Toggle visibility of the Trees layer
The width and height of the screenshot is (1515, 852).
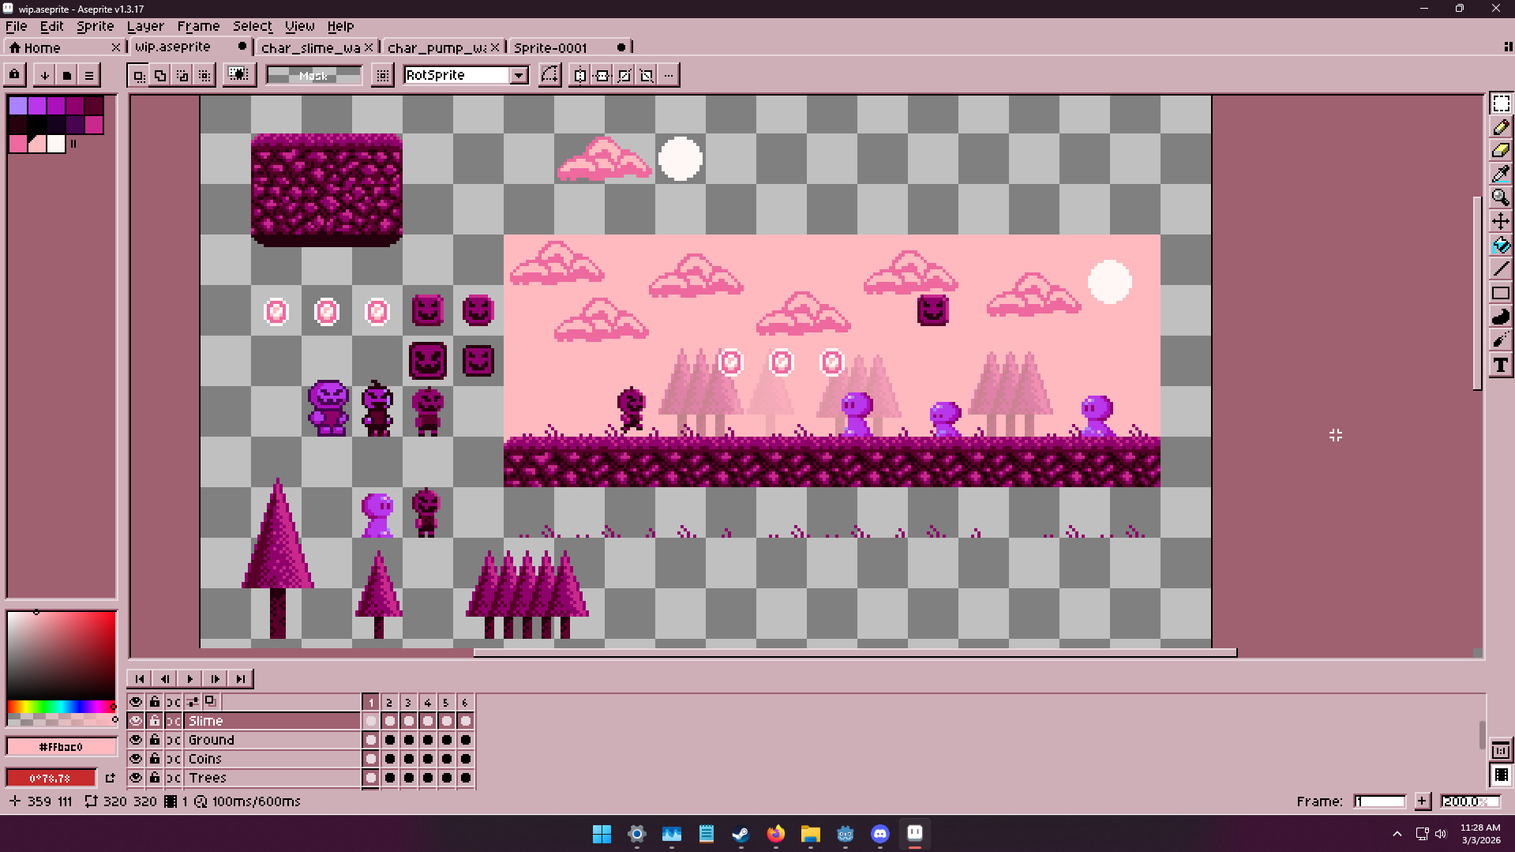(x=136, y=778)
